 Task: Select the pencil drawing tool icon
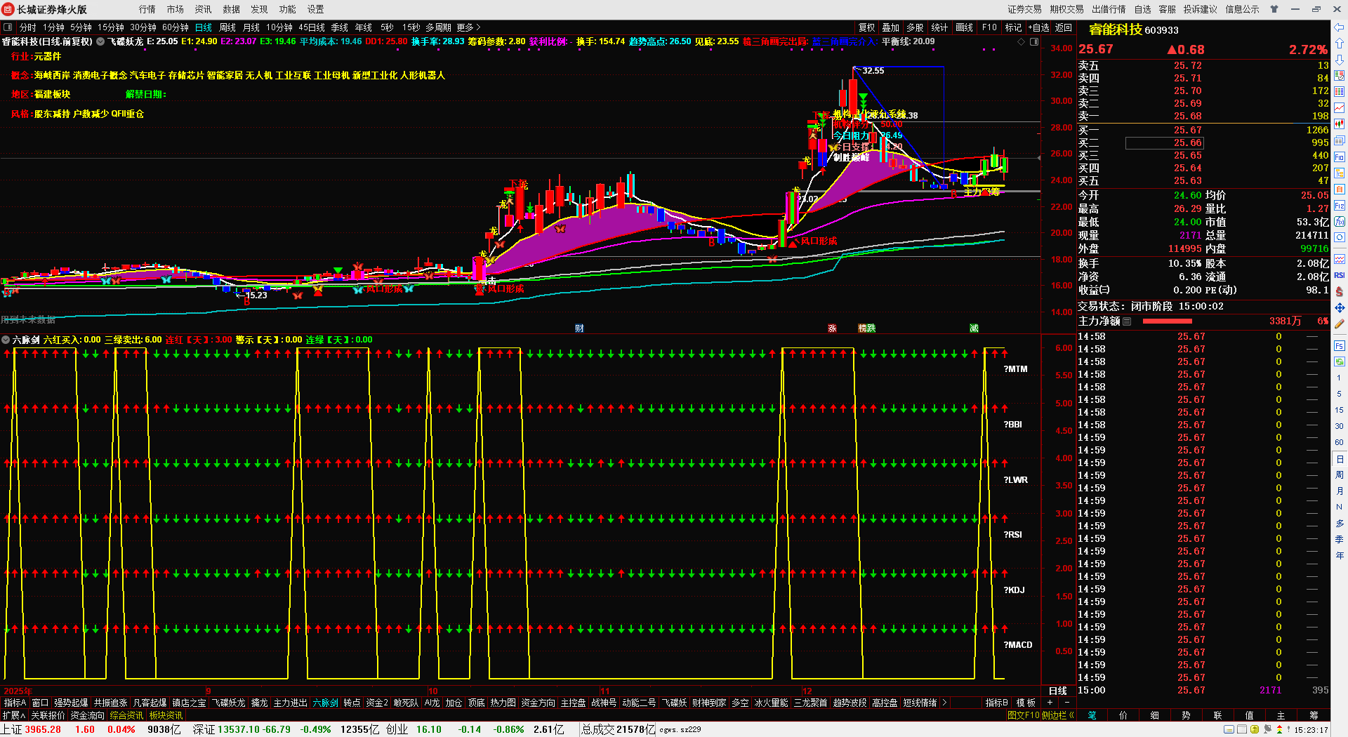coord(1340,324)
